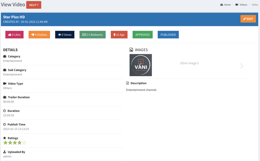Image resolution: width=260 pixels, height=161 pixels.
Task: Click the View Video page heading
Action: click(x=13, y=5)
